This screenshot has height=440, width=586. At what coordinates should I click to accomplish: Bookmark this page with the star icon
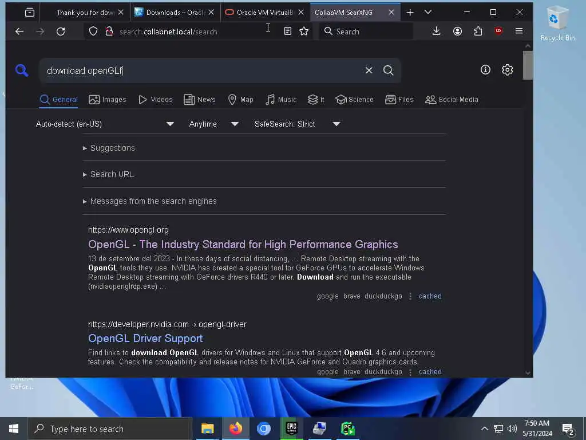(304, 31)
